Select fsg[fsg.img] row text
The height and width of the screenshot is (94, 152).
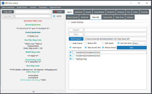click(x=81, y=59)
